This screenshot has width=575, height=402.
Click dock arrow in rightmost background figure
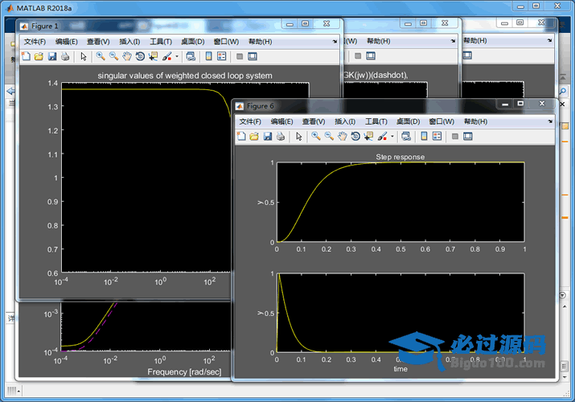tap(549, 40)
